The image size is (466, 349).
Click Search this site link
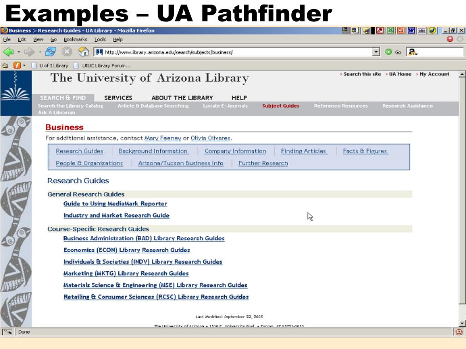(x=362, y=74)
